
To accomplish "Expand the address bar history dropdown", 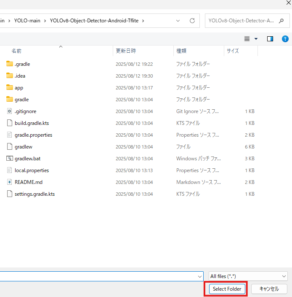I will pos(178,21).
